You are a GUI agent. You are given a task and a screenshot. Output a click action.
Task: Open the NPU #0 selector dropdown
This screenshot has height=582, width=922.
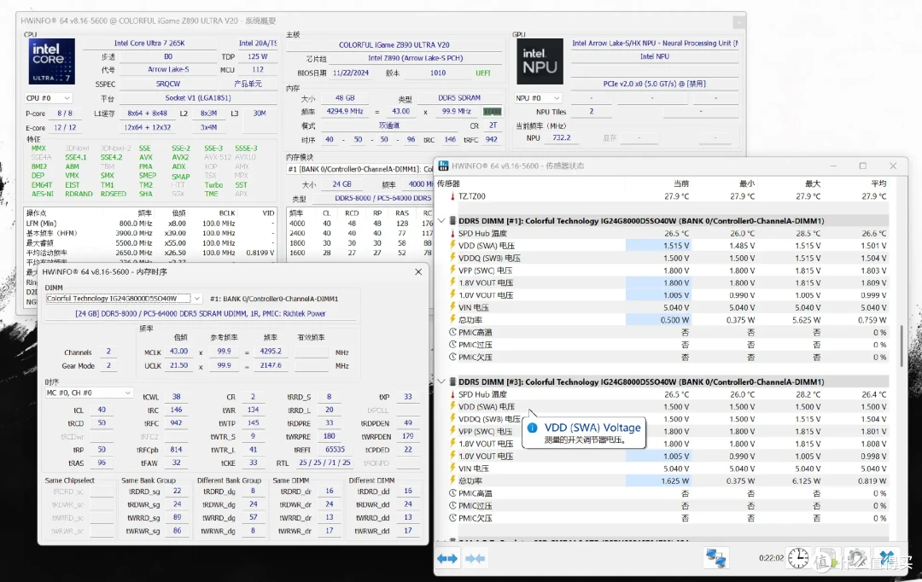[x=538, y=98]
